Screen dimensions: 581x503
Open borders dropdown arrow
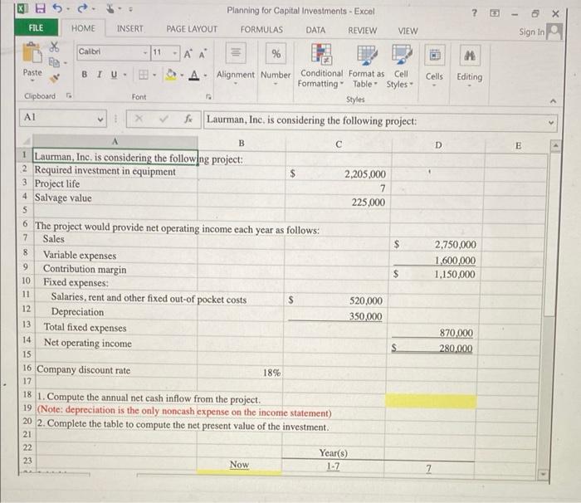click(x=154, y=76)
